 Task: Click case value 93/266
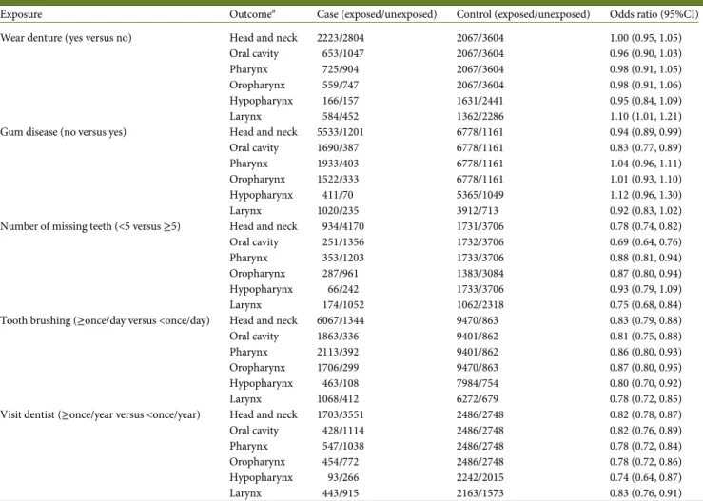pos(343,477)
